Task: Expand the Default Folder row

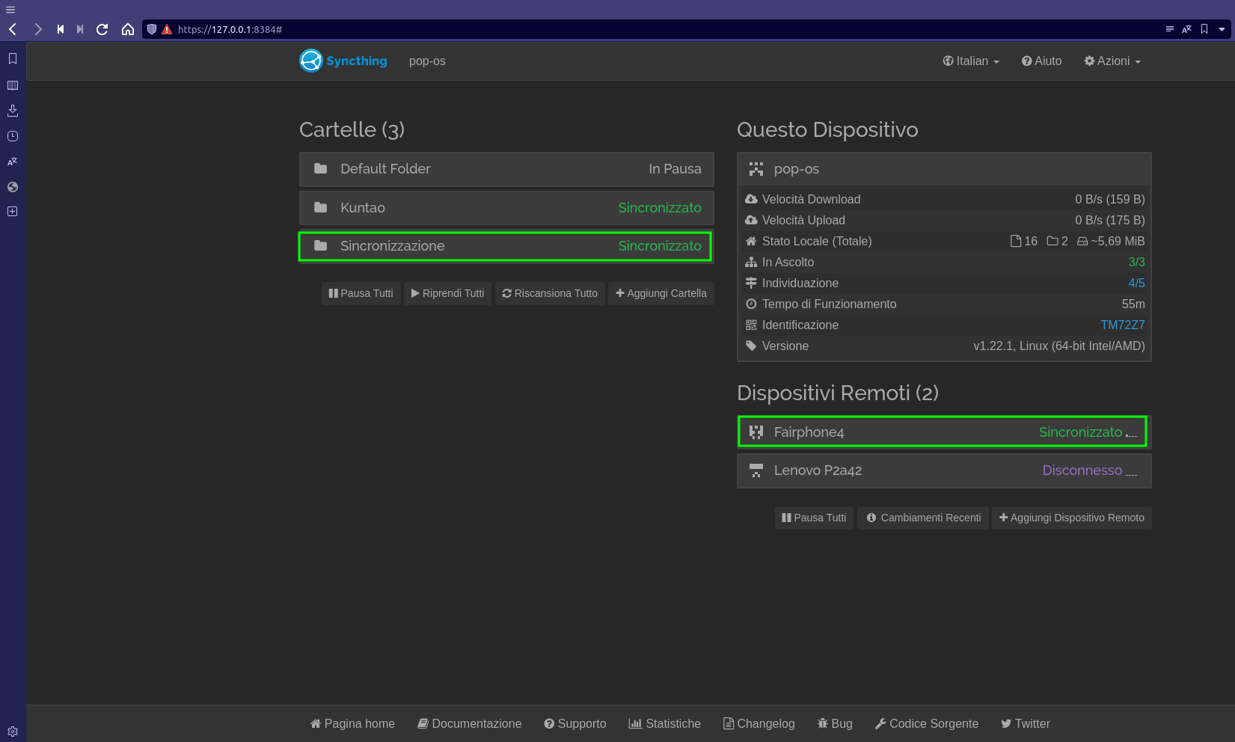Action: (x=506, y=169)
